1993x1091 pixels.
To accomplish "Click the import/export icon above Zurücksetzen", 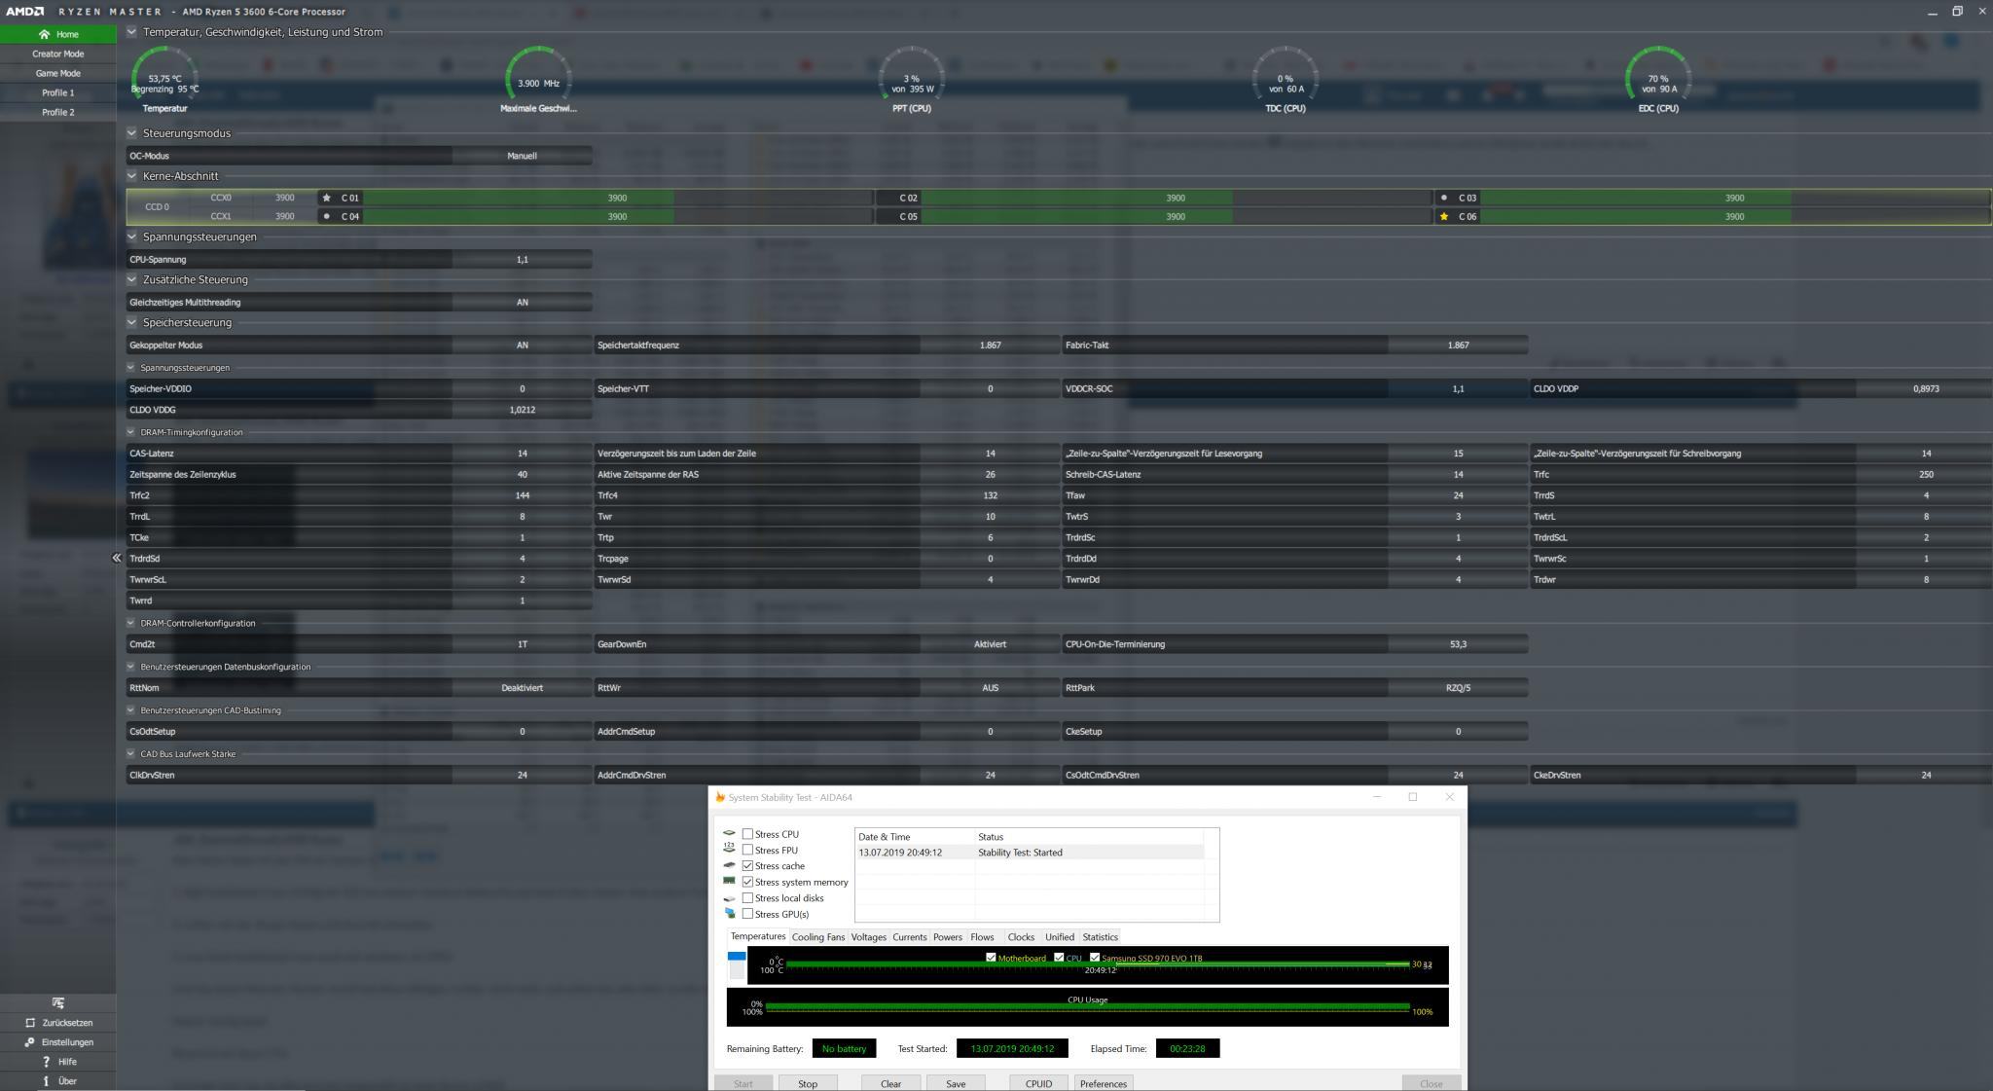I will point(57,1002).
